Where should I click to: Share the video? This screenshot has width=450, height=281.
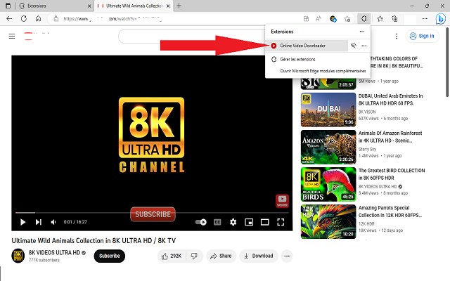coord(221,256)
